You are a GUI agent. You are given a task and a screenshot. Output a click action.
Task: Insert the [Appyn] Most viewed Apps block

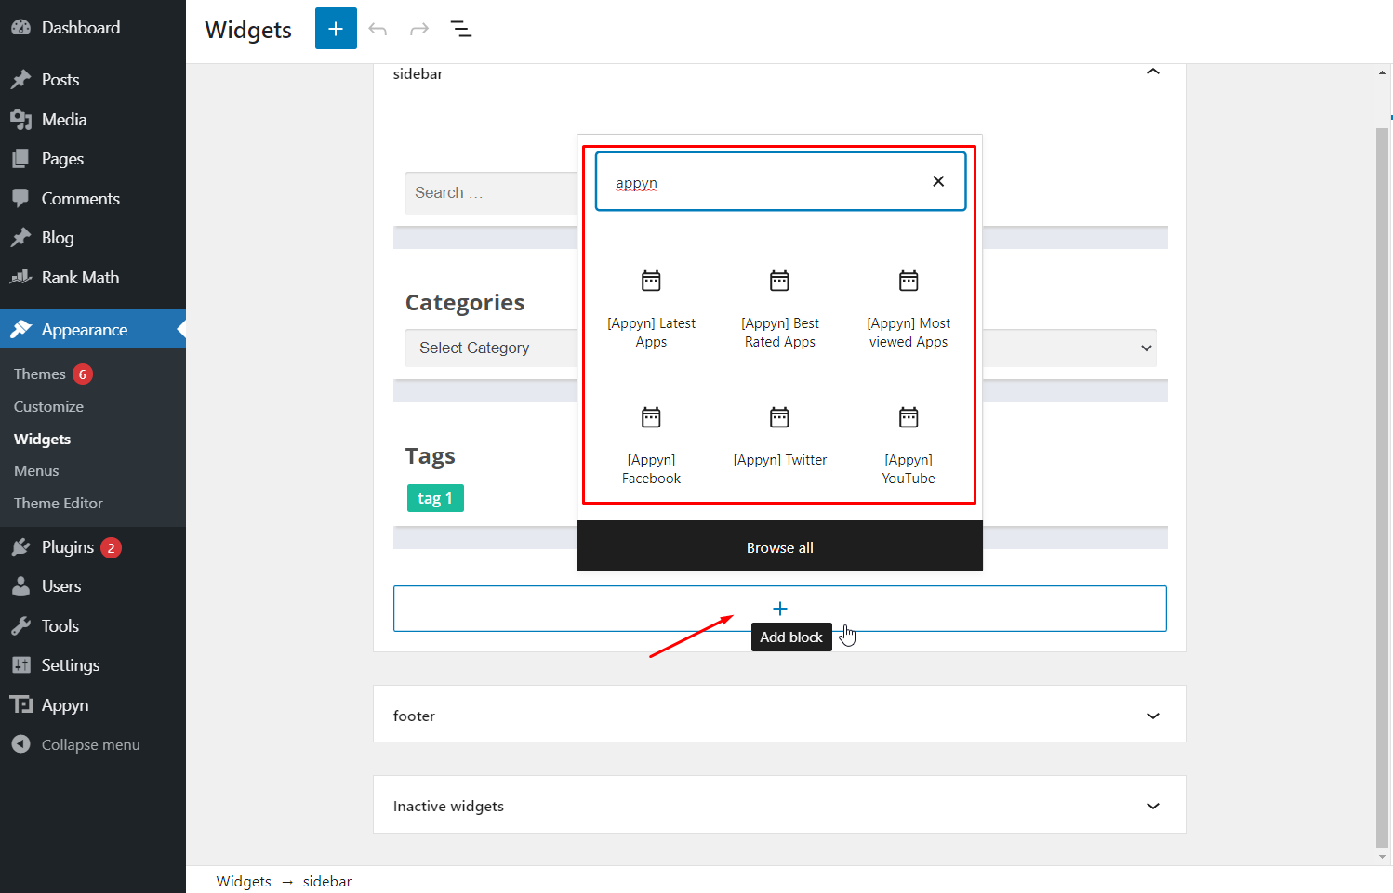[x=909, y=309]
